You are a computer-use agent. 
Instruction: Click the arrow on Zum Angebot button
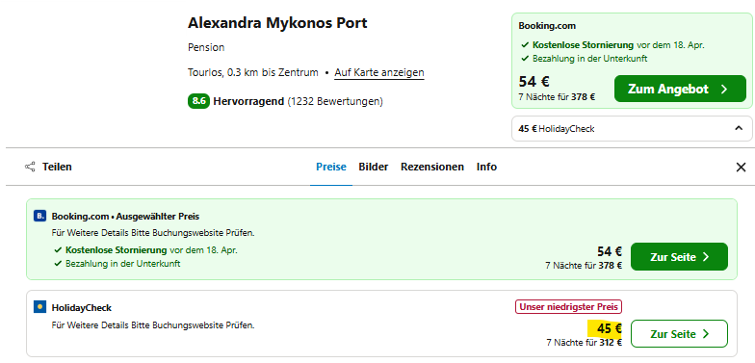coord(724,89)
